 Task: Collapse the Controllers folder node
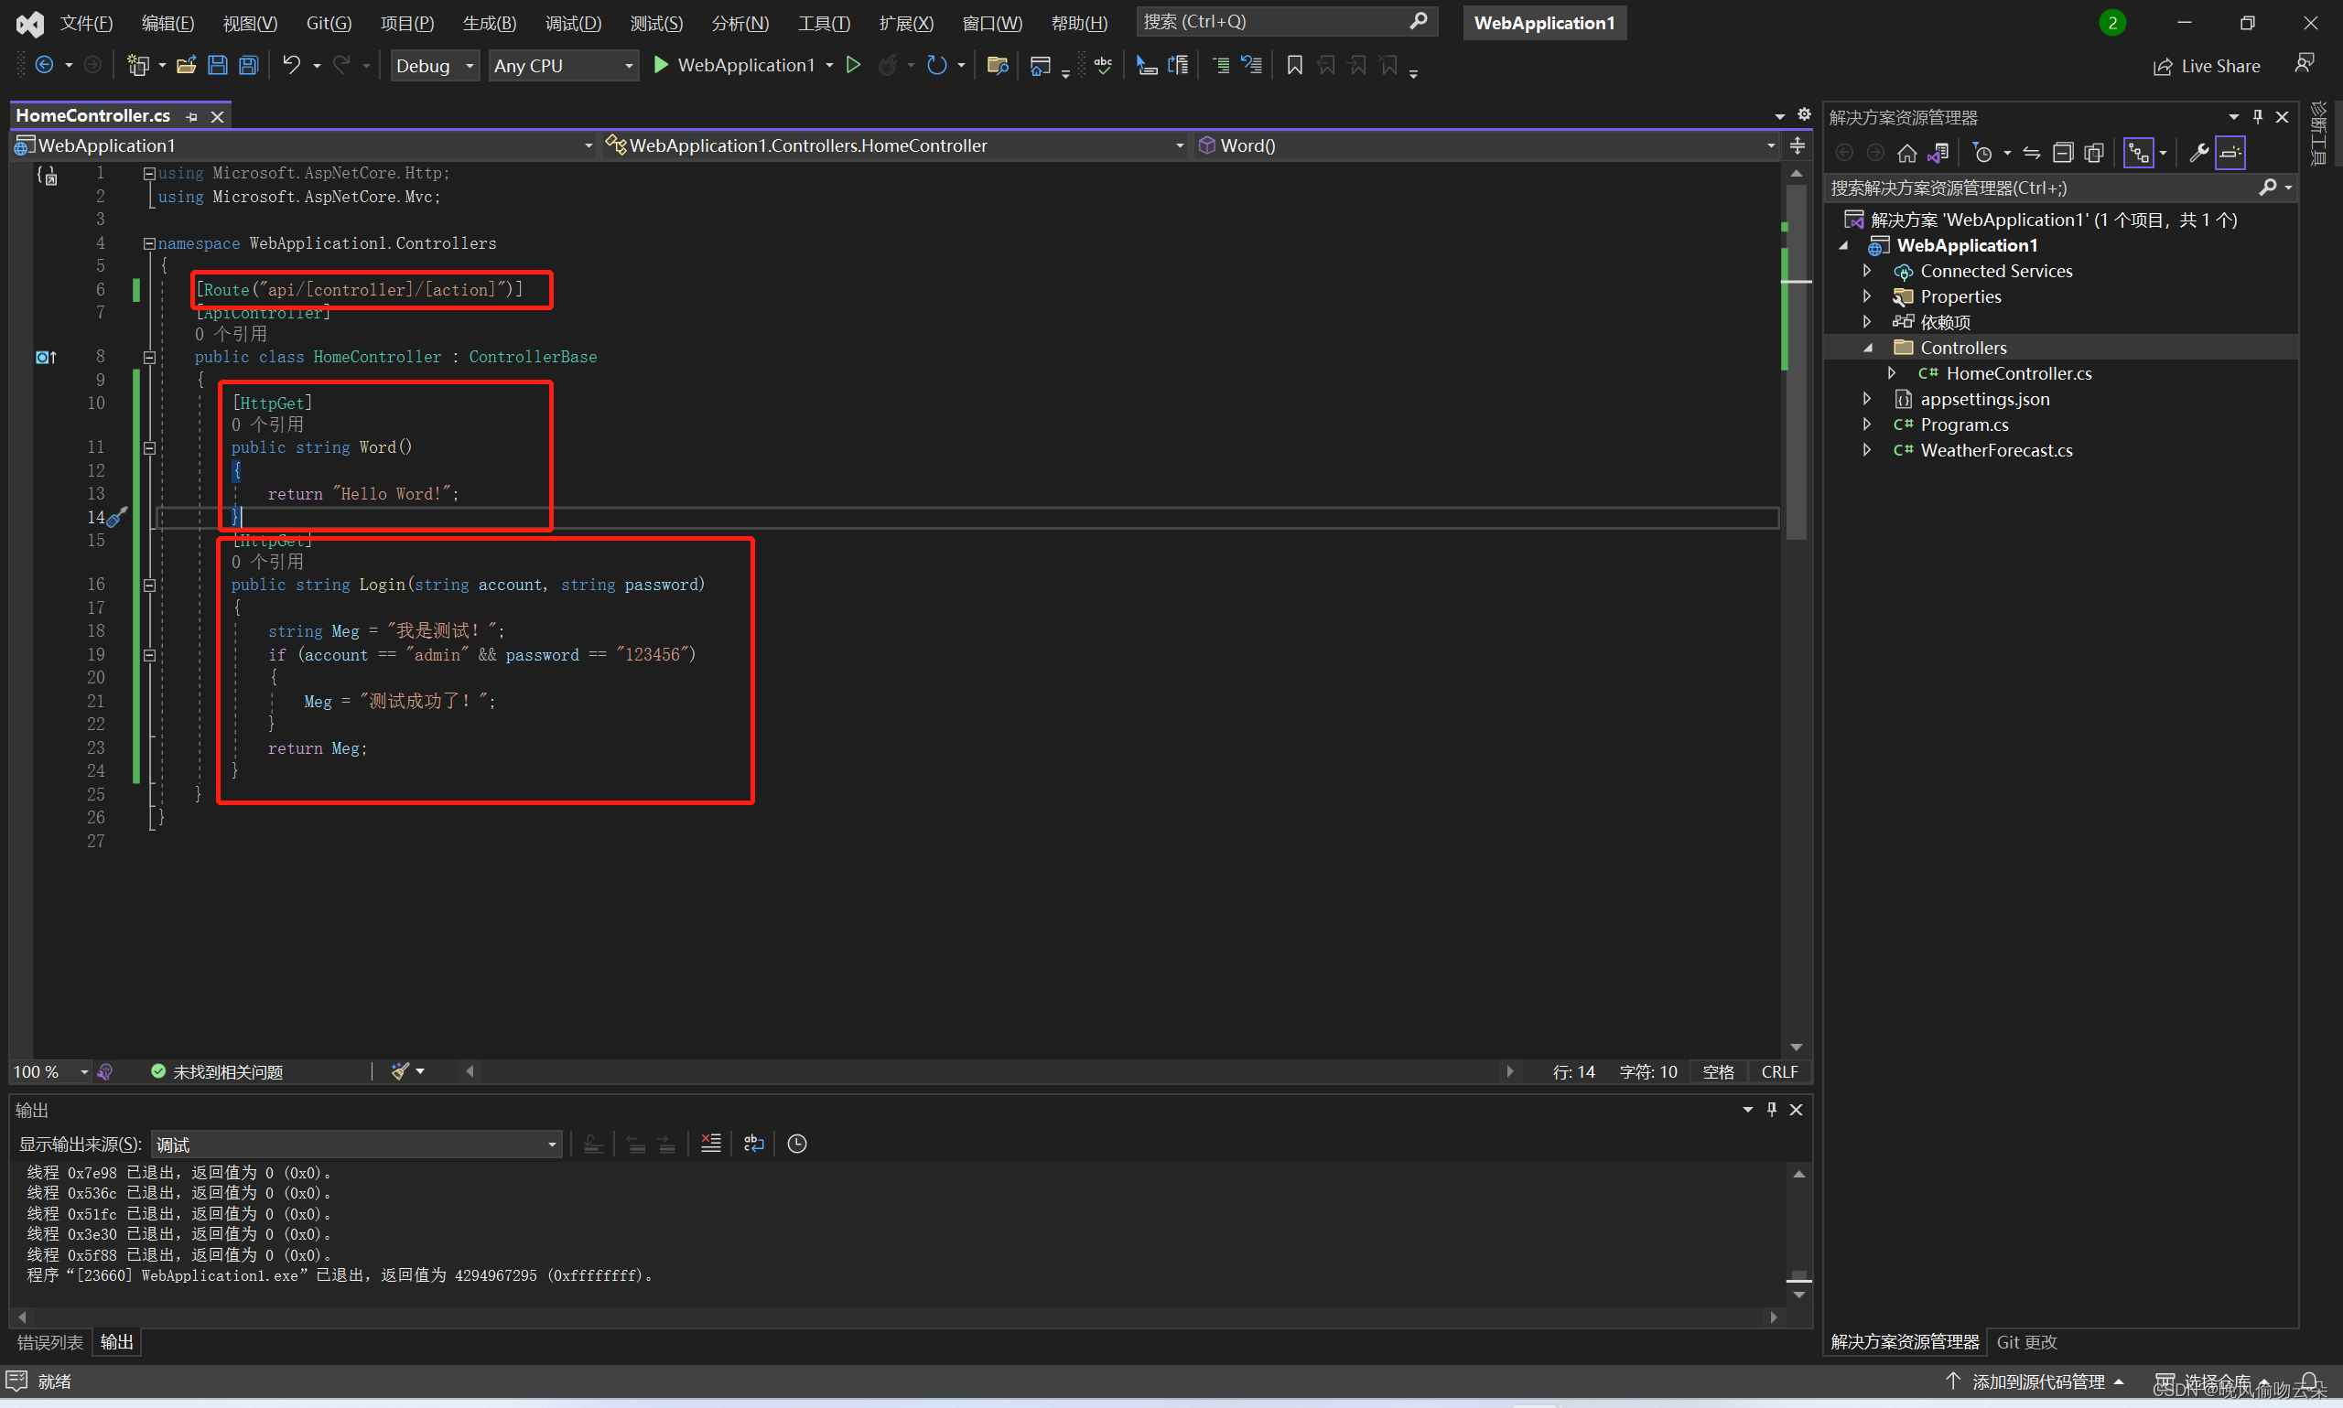[x=1866, y=349]
